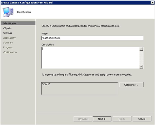Click the assigned categories list box showing "Client"

pos(80,88)
